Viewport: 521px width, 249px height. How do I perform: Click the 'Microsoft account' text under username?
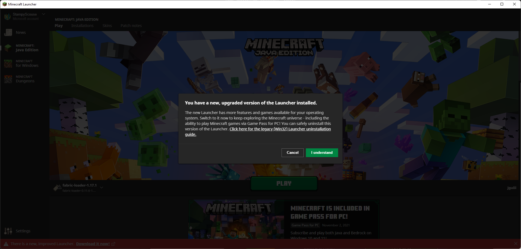point(26,19)
